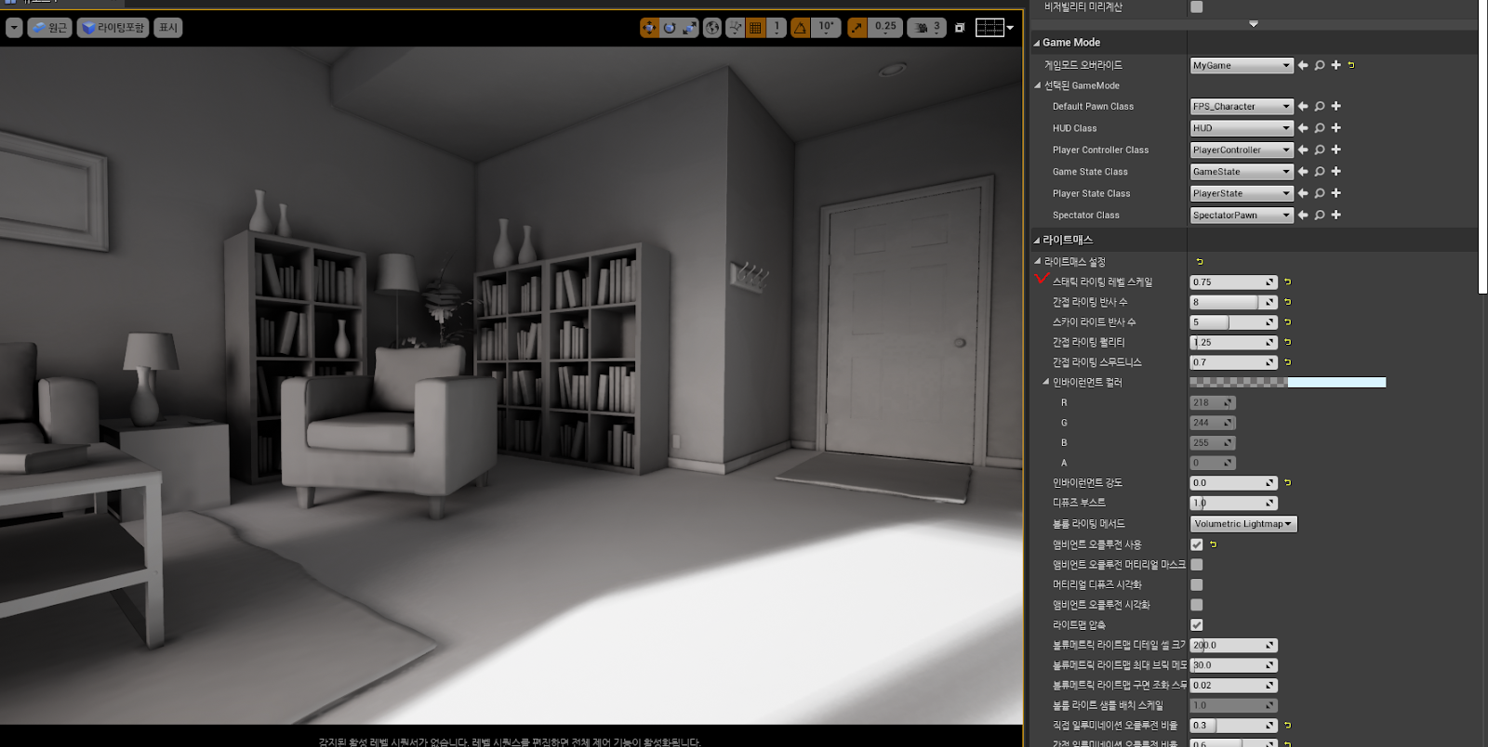Enable 머티리얼 디퓨즈 시각화 checkbox
This screenshot has width=1488, height=747.
(1197, 585)
